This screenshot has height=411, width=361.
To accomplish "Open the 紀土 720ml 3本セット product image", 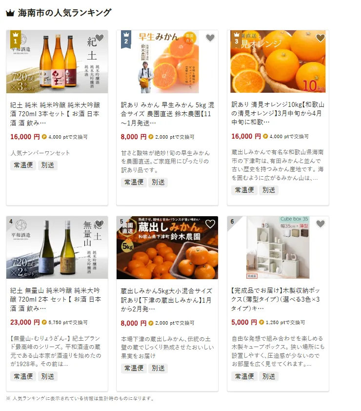I will (57, 62).
